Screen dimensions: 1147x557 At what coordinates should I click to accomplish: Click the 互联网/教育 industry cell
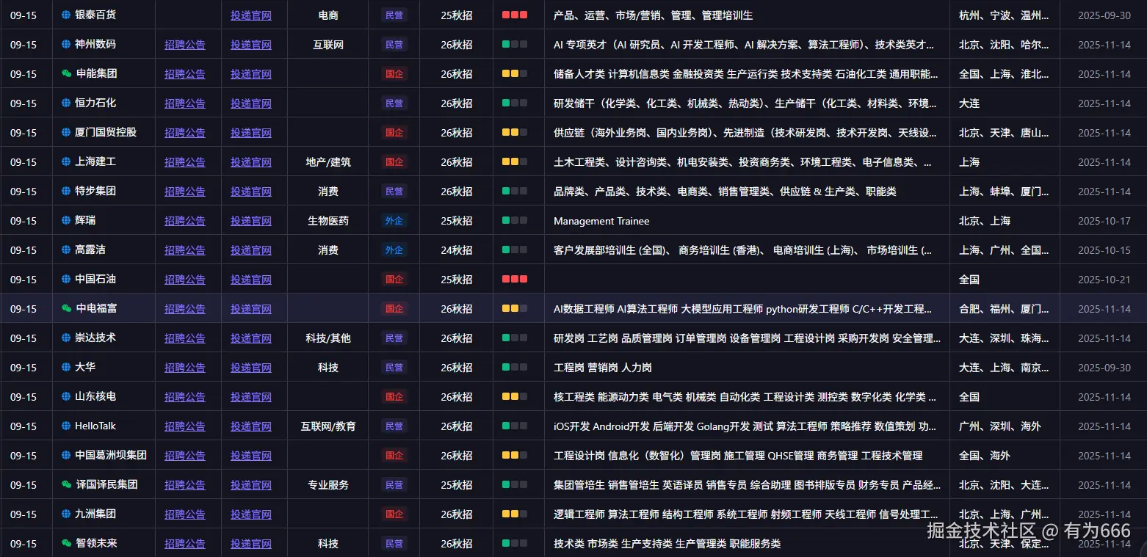point(328,426)
